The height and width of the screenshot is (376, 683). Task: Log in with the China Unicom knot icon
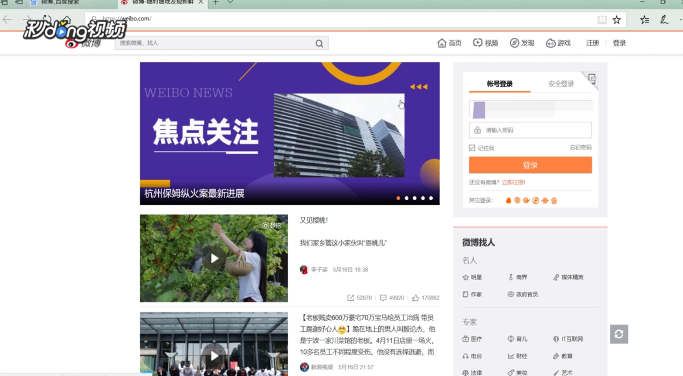tap(545, 200)
